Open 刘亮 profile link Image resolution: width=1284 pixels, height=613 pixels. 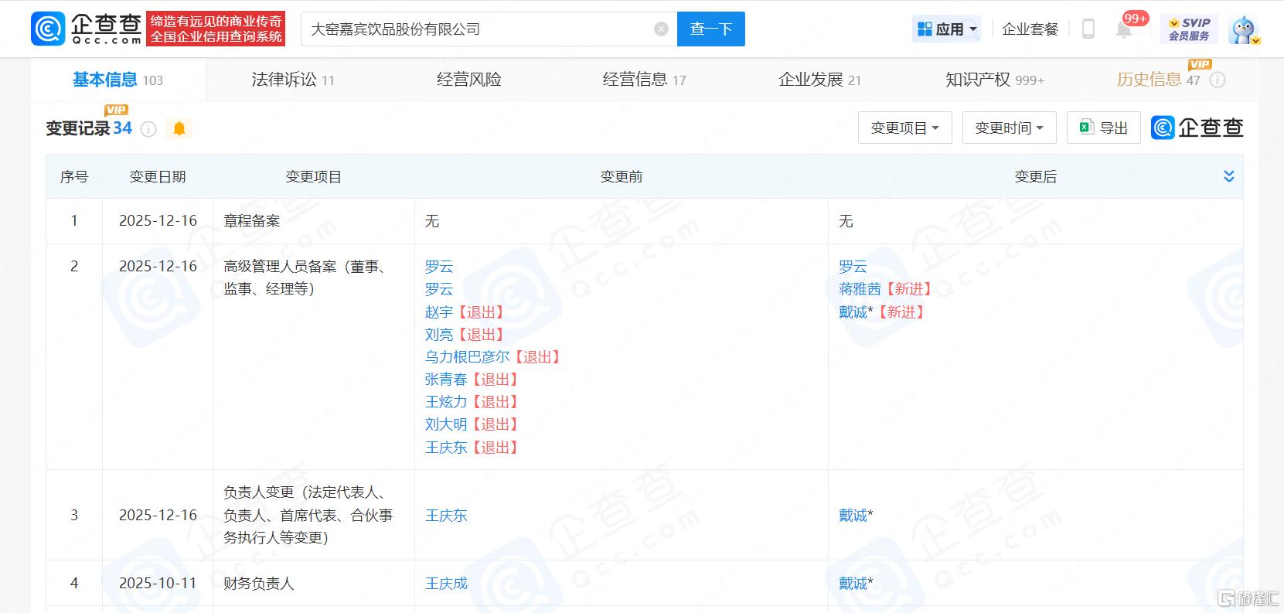click(439, 335)
